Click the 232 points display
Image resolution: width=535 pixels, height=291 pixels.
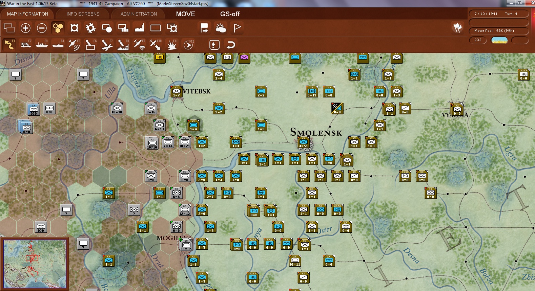478,40
